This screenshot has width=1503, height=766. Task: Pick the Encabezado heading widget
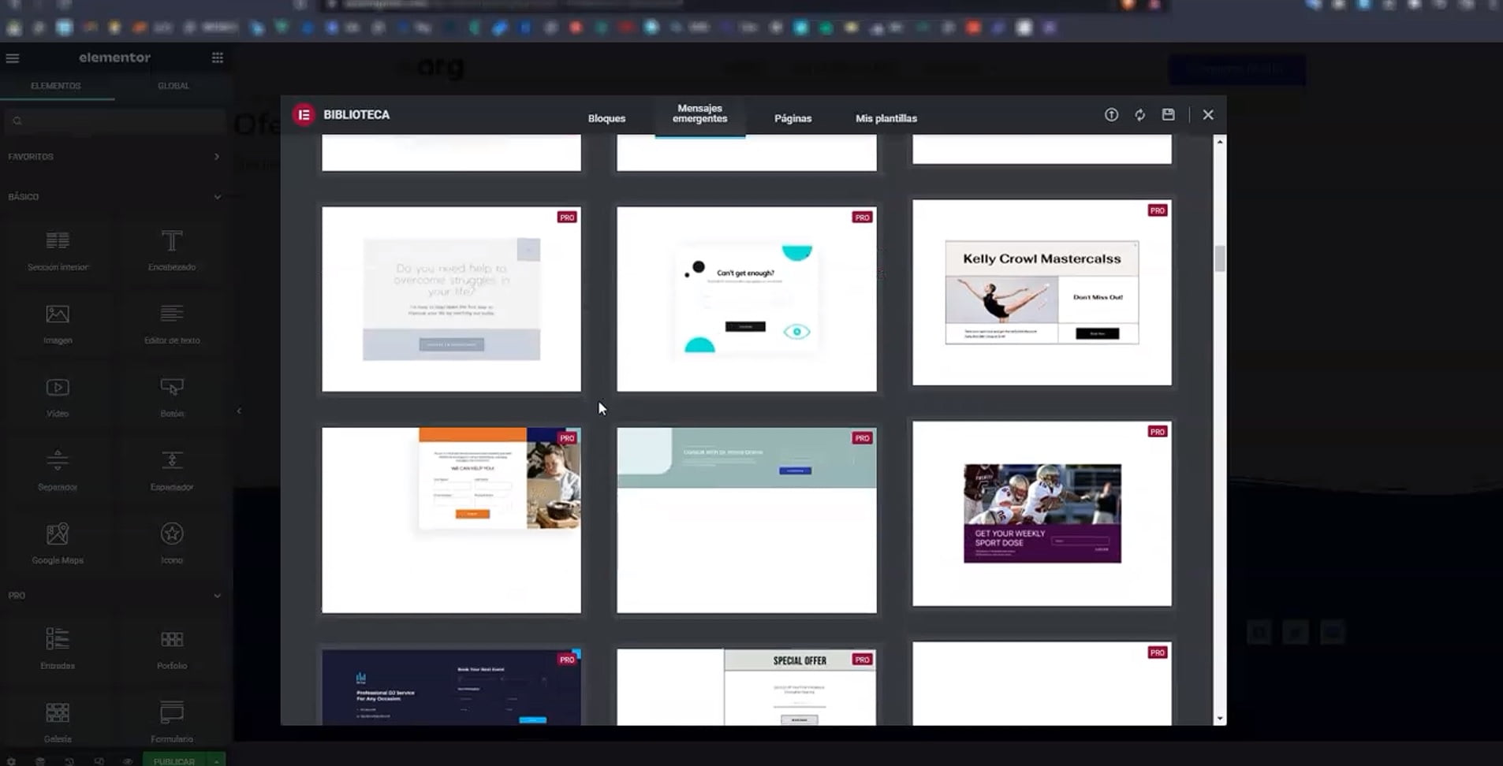click(x=172, y=242)
